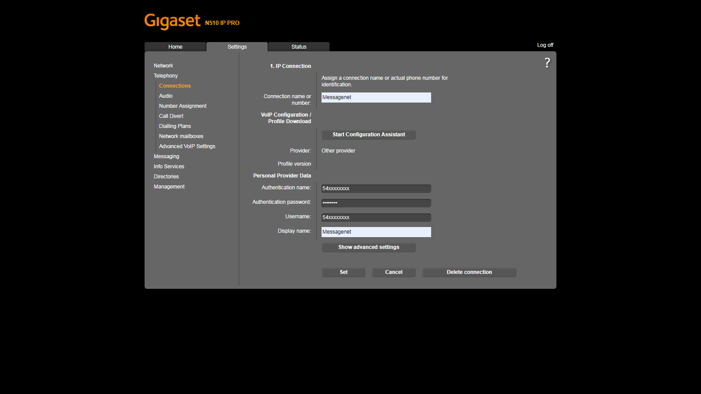
Task: Switch to the Settings tab
Action: point(237,47)
